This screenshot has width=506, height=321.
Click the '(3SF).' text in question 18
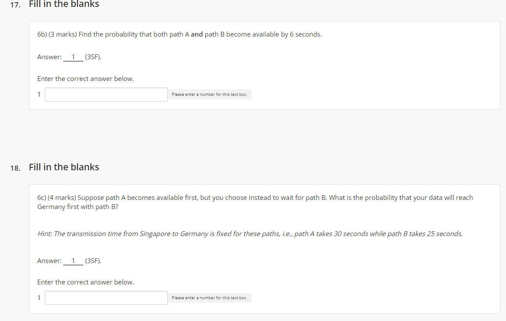(93, 260)
